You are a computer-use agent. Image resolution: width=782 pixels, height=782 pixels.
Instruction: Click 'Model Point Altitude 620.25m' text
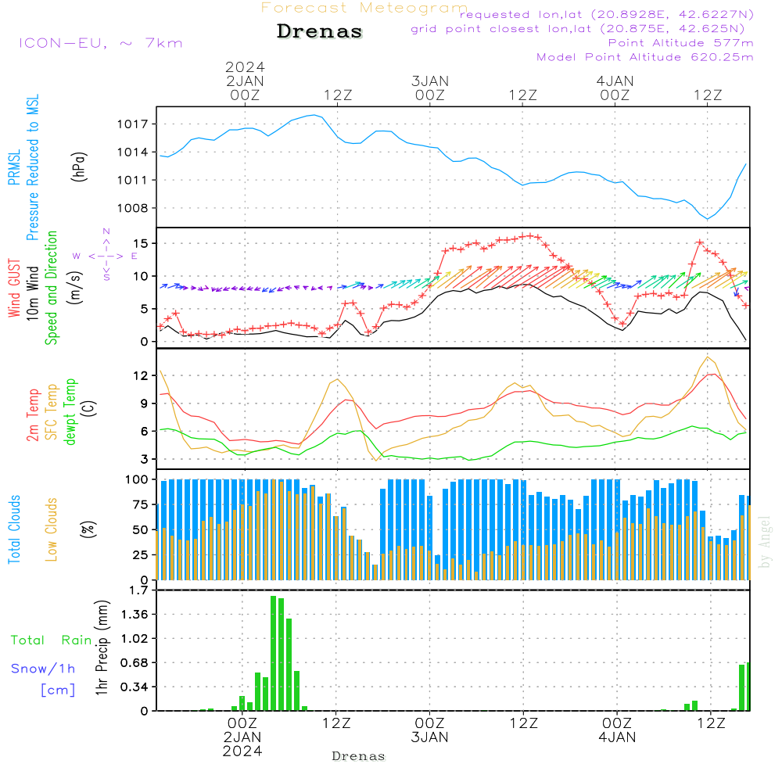(x=645, y=57)
